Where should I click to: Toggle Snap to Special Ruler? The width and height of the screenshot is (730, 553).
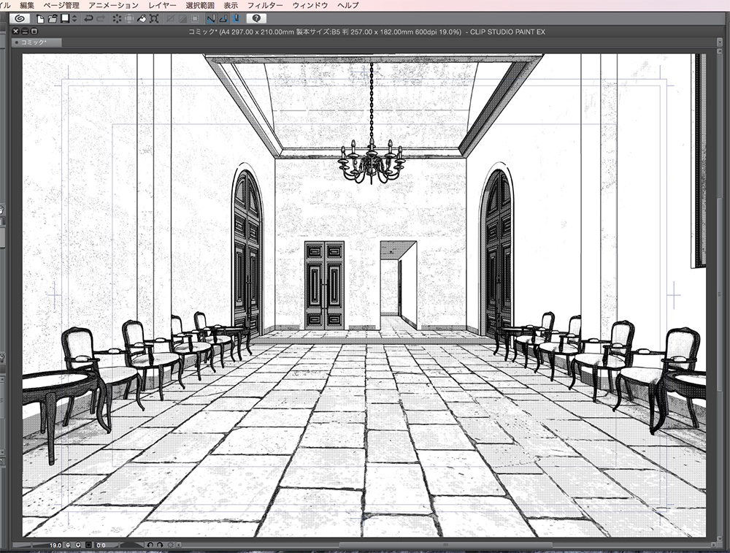click(x=224, y=19)
